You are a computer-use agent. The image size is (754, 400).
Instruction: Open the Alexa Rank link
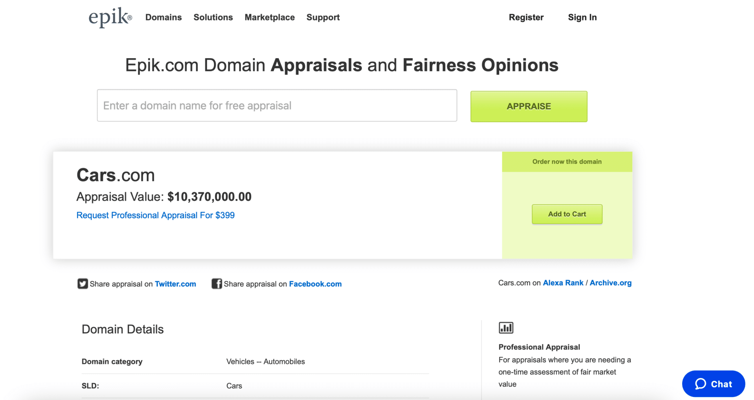coord(563,283)
